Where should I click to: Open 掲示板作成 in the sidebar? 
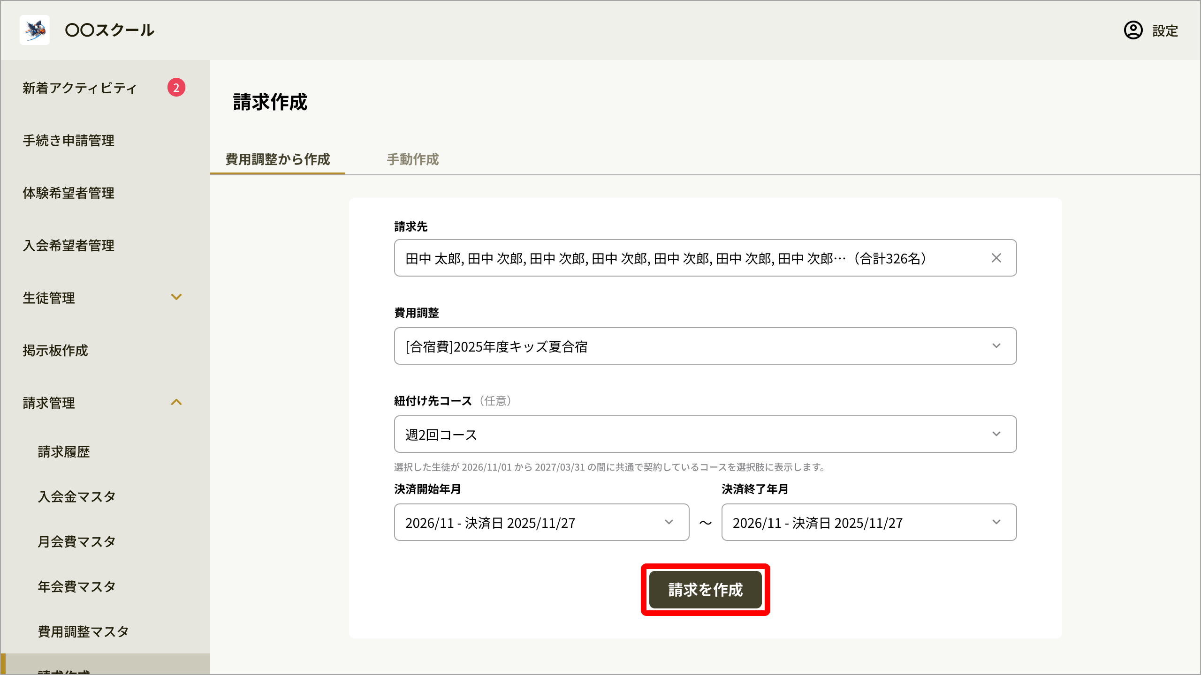pos(55,351)
